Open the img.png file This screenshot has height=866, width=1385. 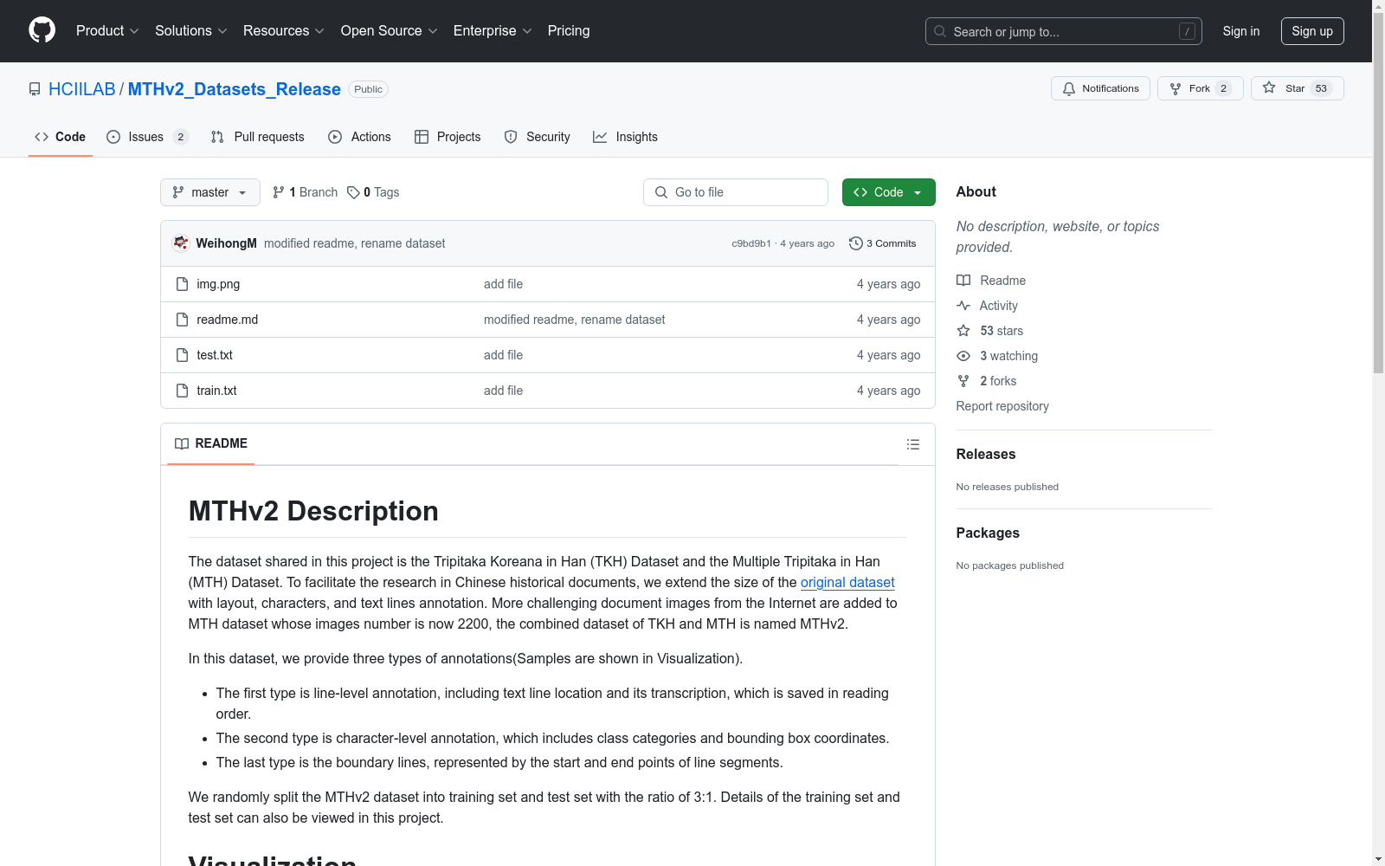tap(218, 284)
